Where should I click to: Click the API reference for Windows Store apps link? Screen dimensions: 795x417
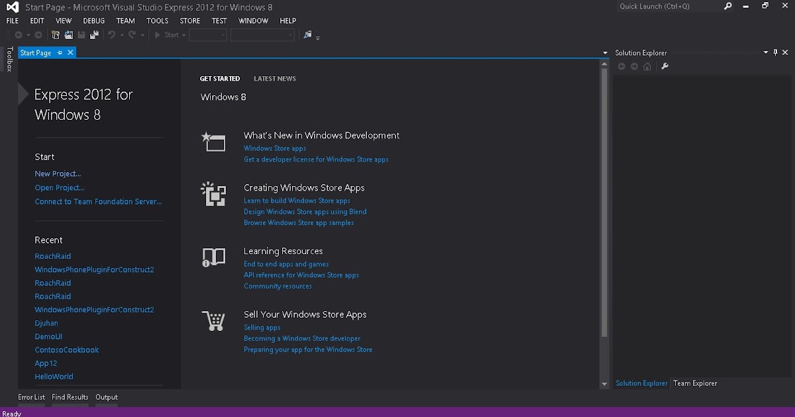click(x=301, y=275)
